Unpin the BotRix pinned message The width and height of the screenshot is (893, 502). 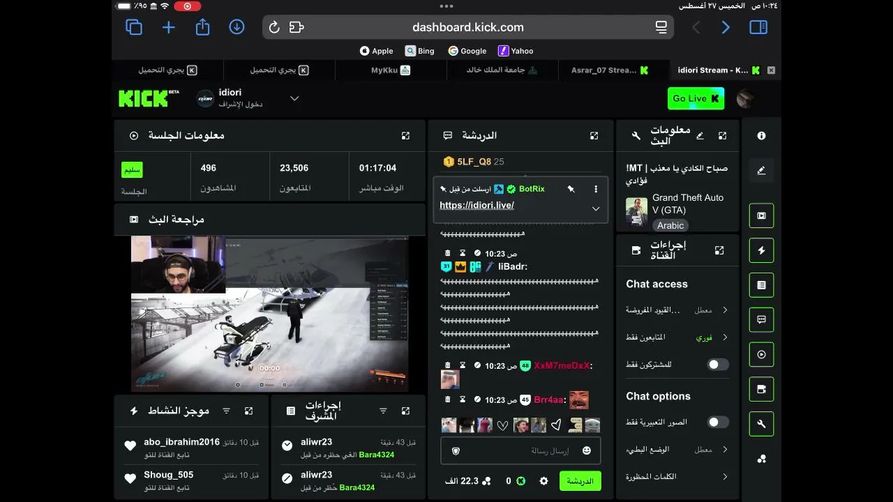coord(571,189)
